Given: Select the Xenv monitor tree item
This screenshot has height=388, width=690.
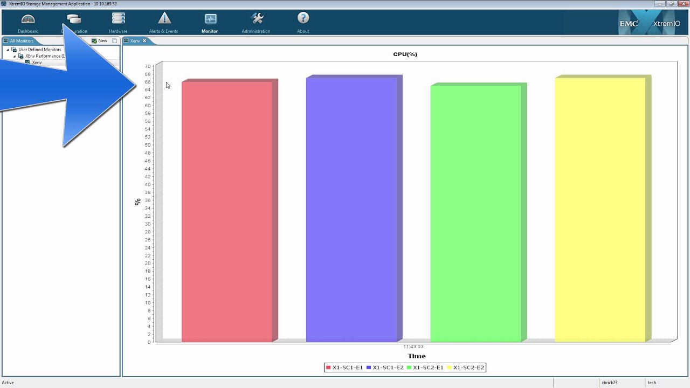Looking at the screenshot, I should coord(37,63).
